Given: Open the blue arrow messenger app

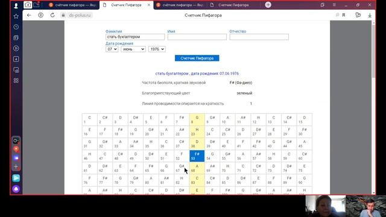Looking at the screenshot, I should pos(16,178).
